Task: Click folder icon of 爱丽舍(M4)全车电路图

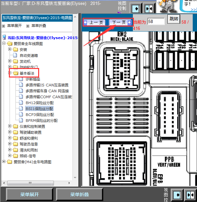Action: 10,162
